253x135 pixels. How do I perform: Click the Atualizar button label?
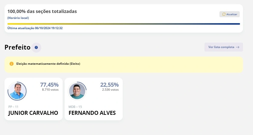232,14
